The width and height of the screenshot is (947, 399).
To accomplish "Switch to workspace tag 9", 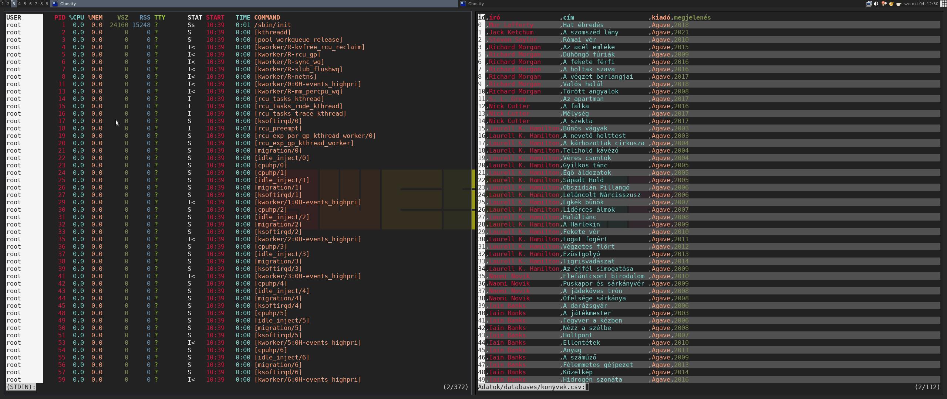I will (x=47, y=4).
